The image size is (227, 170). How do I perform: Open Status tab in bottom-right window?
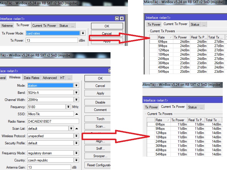pyautogui.click(x=192, y=107)
